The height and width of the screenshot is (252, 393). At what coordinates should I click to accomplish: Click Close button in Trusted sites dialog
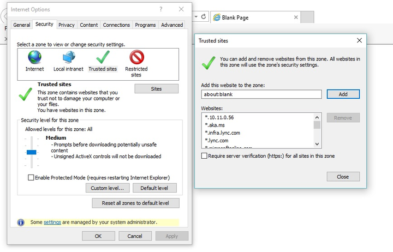343,177
